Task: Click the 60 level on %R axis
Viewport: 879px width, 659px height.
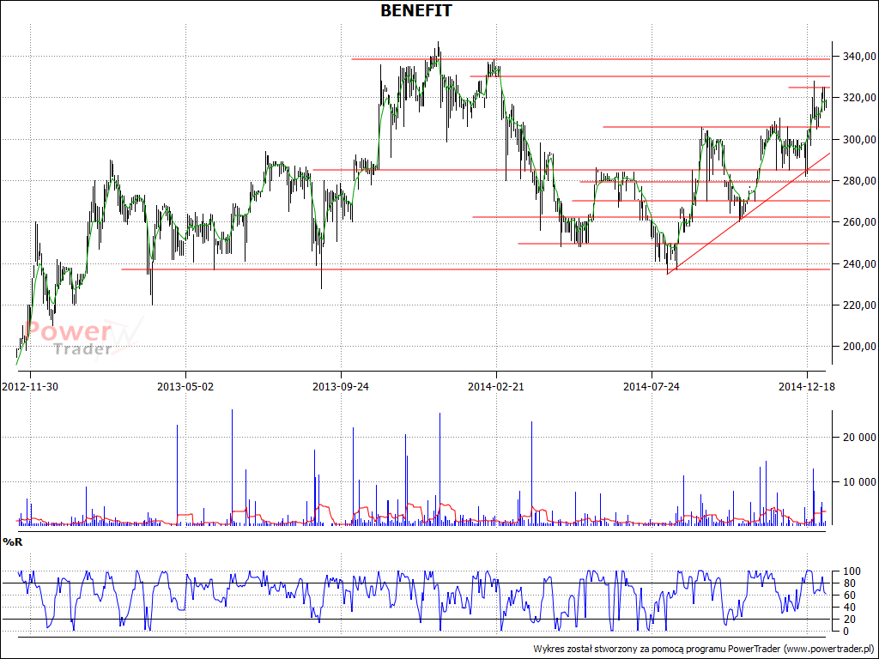Action: (x=848, y=596)
